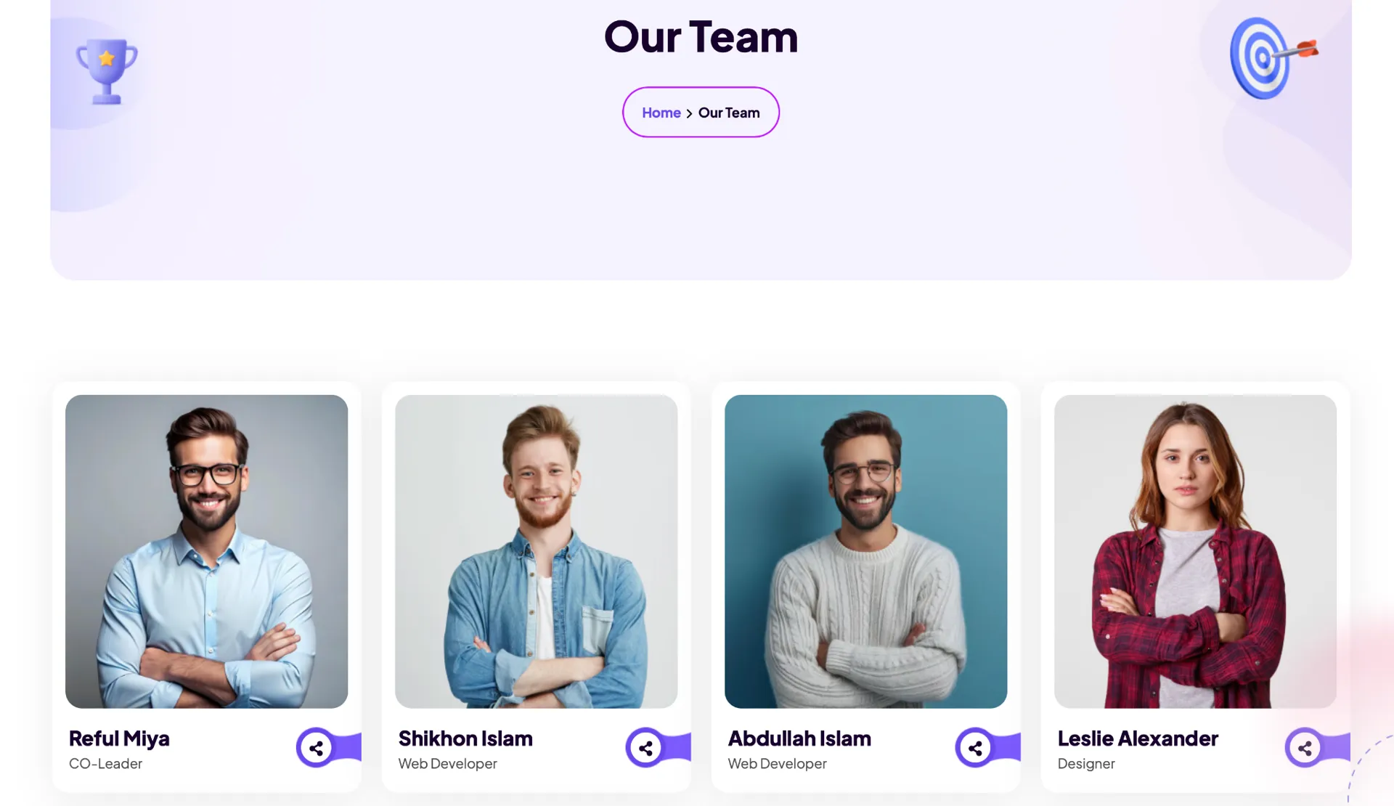
Task: Click the Leslie Alexander name heading
Action: coord(1138,738)
